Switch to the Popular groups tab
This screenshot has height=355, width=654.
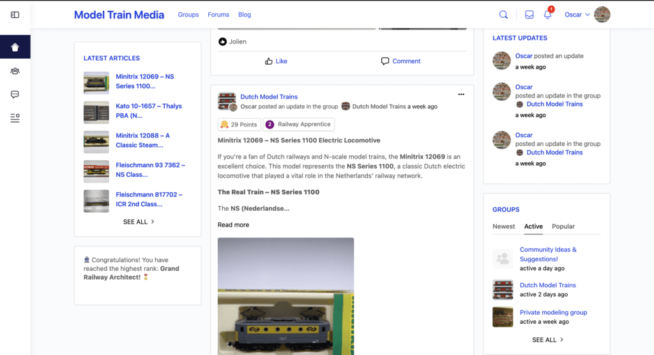[x=563, y=227]
